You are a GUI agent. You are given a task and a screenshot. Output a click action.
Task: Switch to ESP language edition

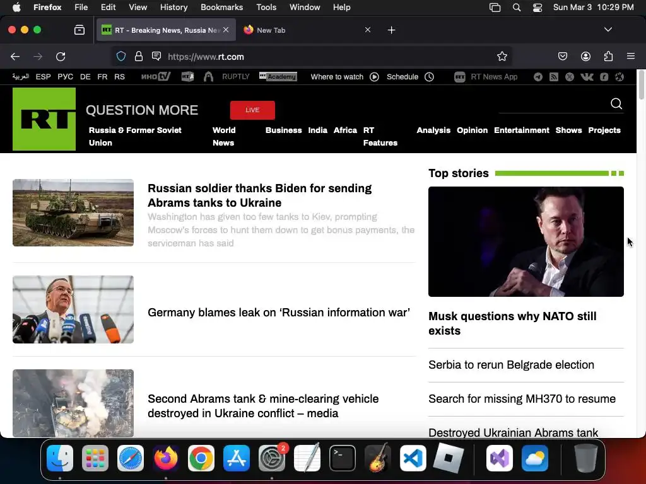[44, 77]
